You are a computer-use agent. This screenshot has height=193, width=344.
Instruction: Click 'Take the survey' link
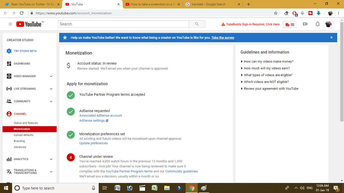223,37
